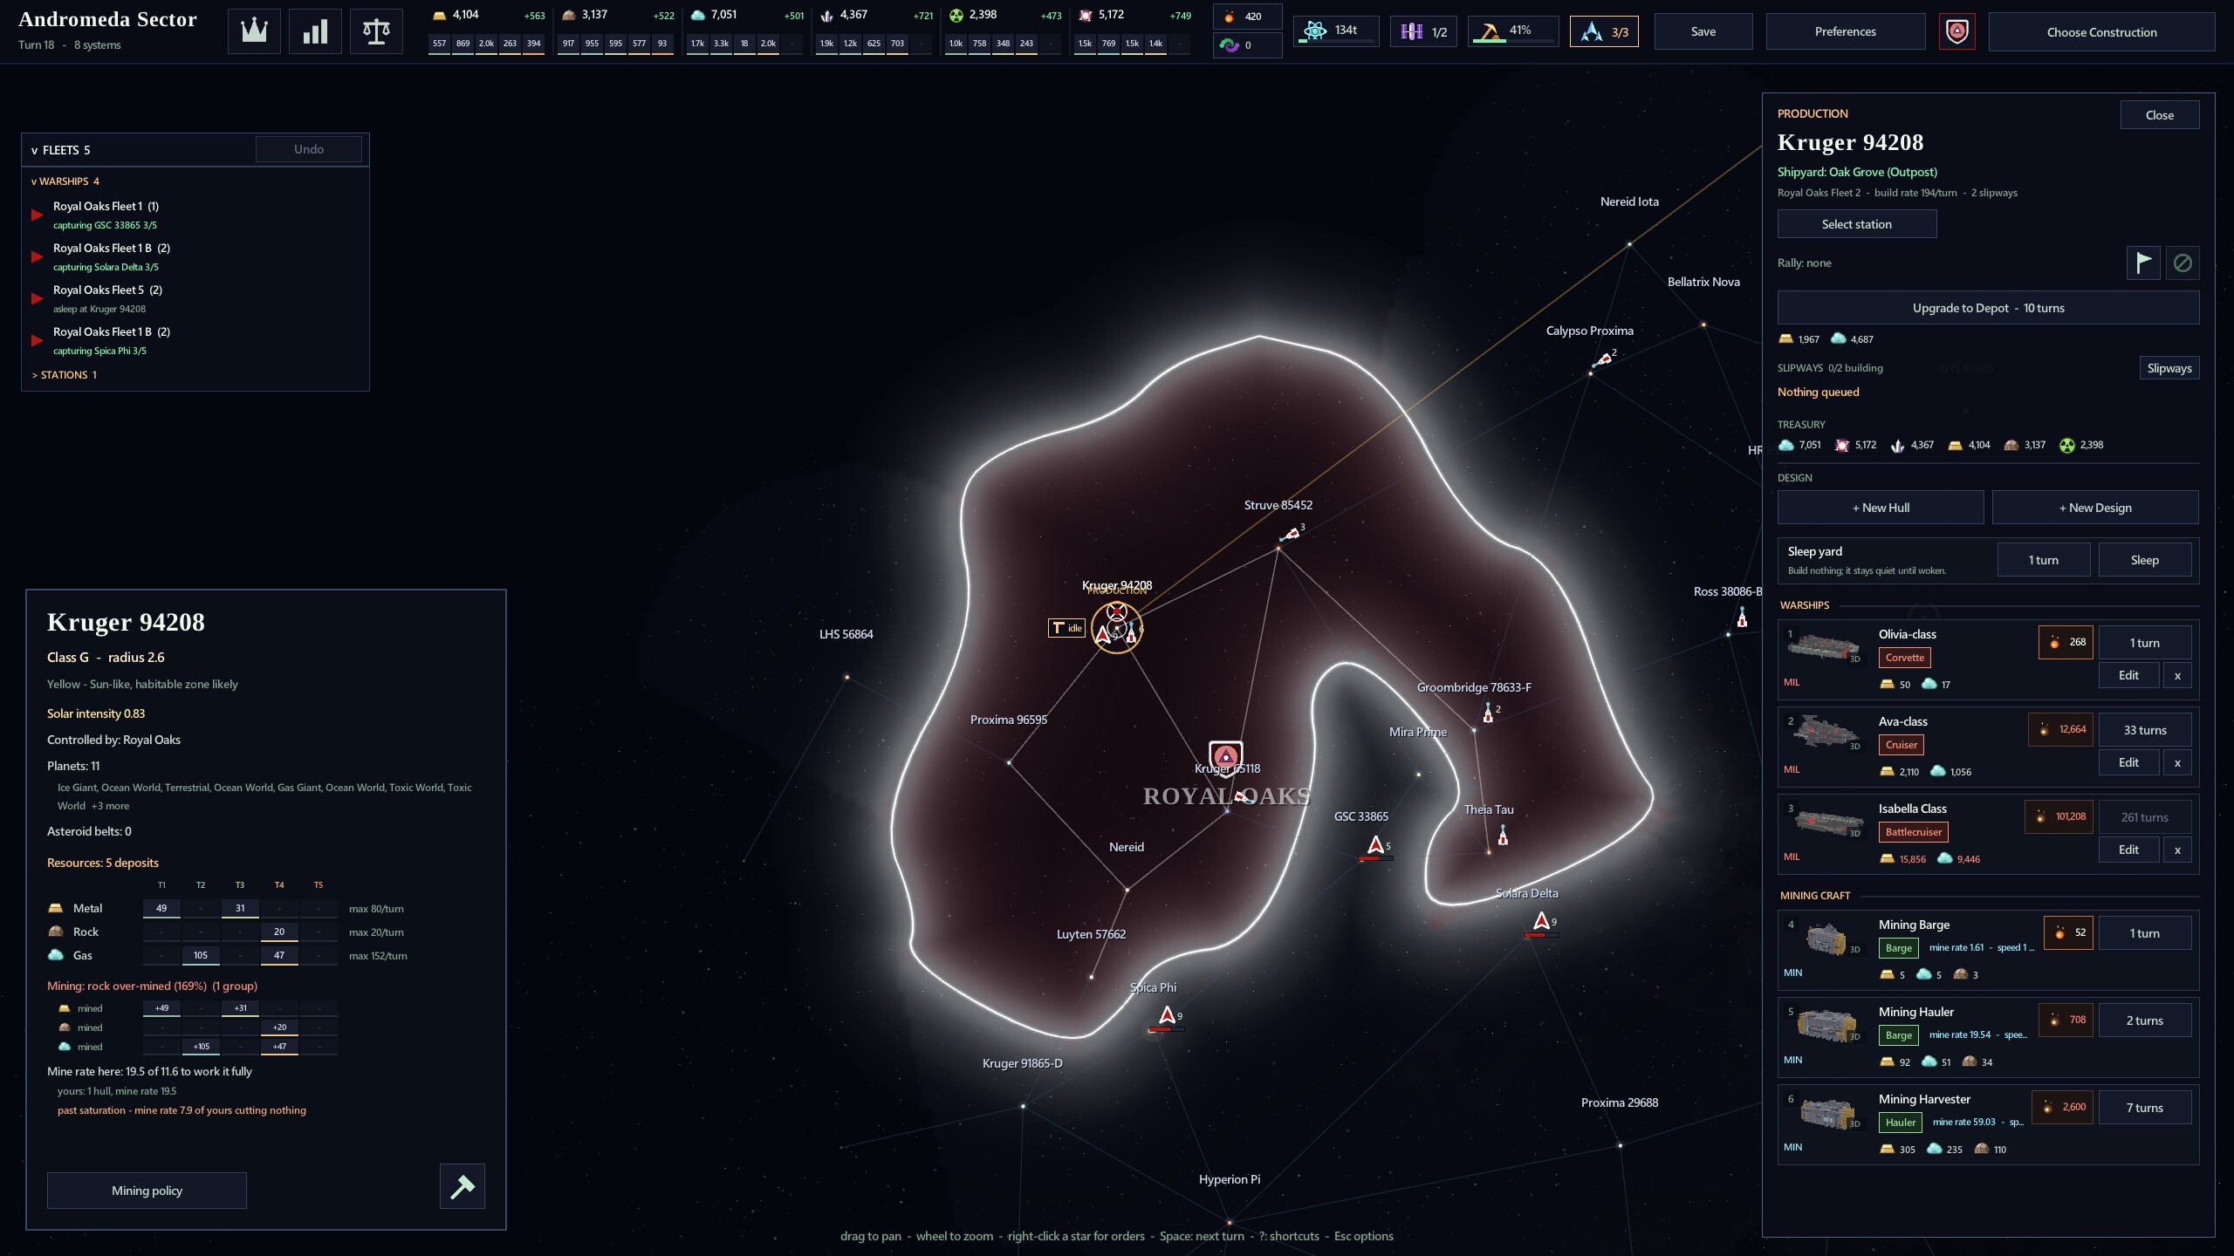Viewport: 2234px width, 1256px height.
Task: Select the fleet marker at Solara Delta
Action: tap(1542, 922)
